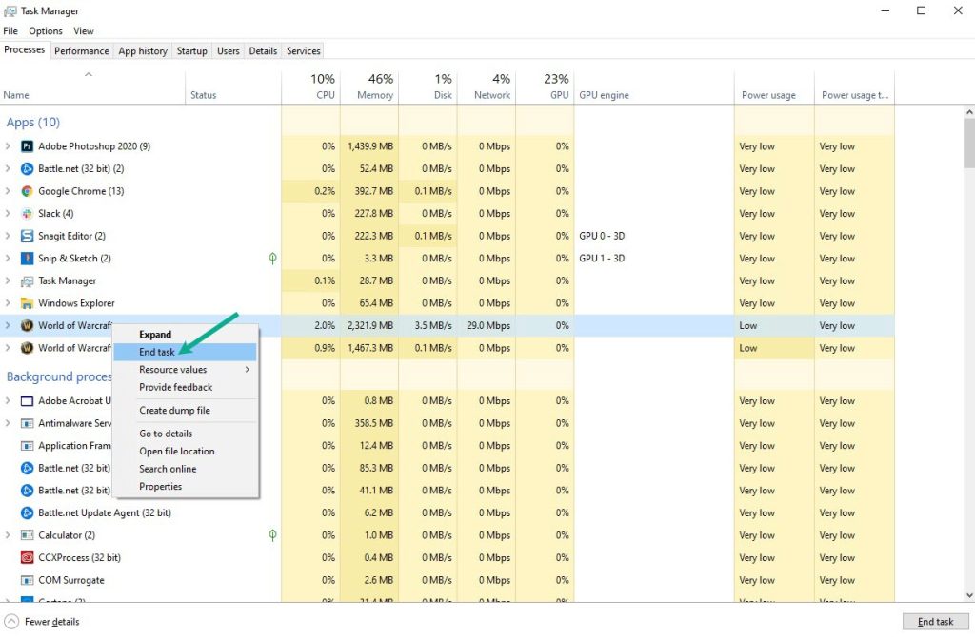Click the Battle.net Update Agent icon
Viewport: 975px width, 637px height.
point(27,512)
